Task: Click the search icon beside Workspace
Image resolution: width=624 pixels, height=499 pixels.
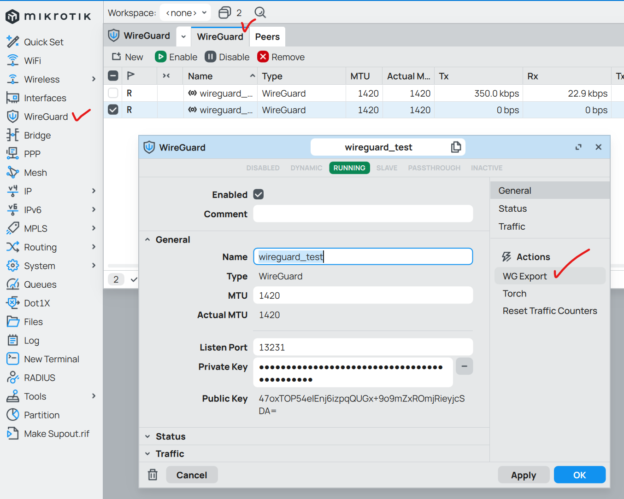Action: pyautogui.click(x=260, y=12)
